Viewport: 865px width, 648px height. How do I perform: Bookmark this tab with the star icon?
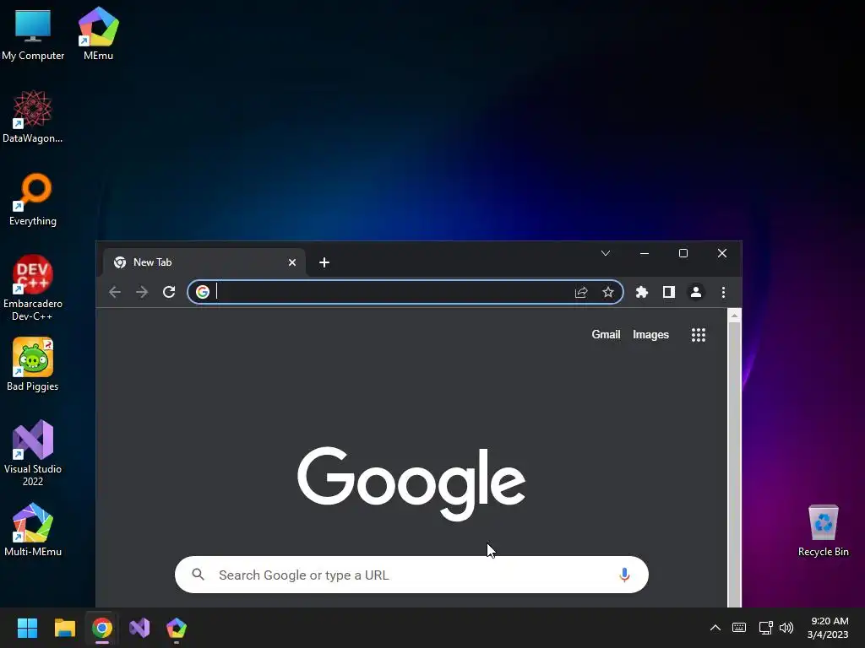click(608, 292)
